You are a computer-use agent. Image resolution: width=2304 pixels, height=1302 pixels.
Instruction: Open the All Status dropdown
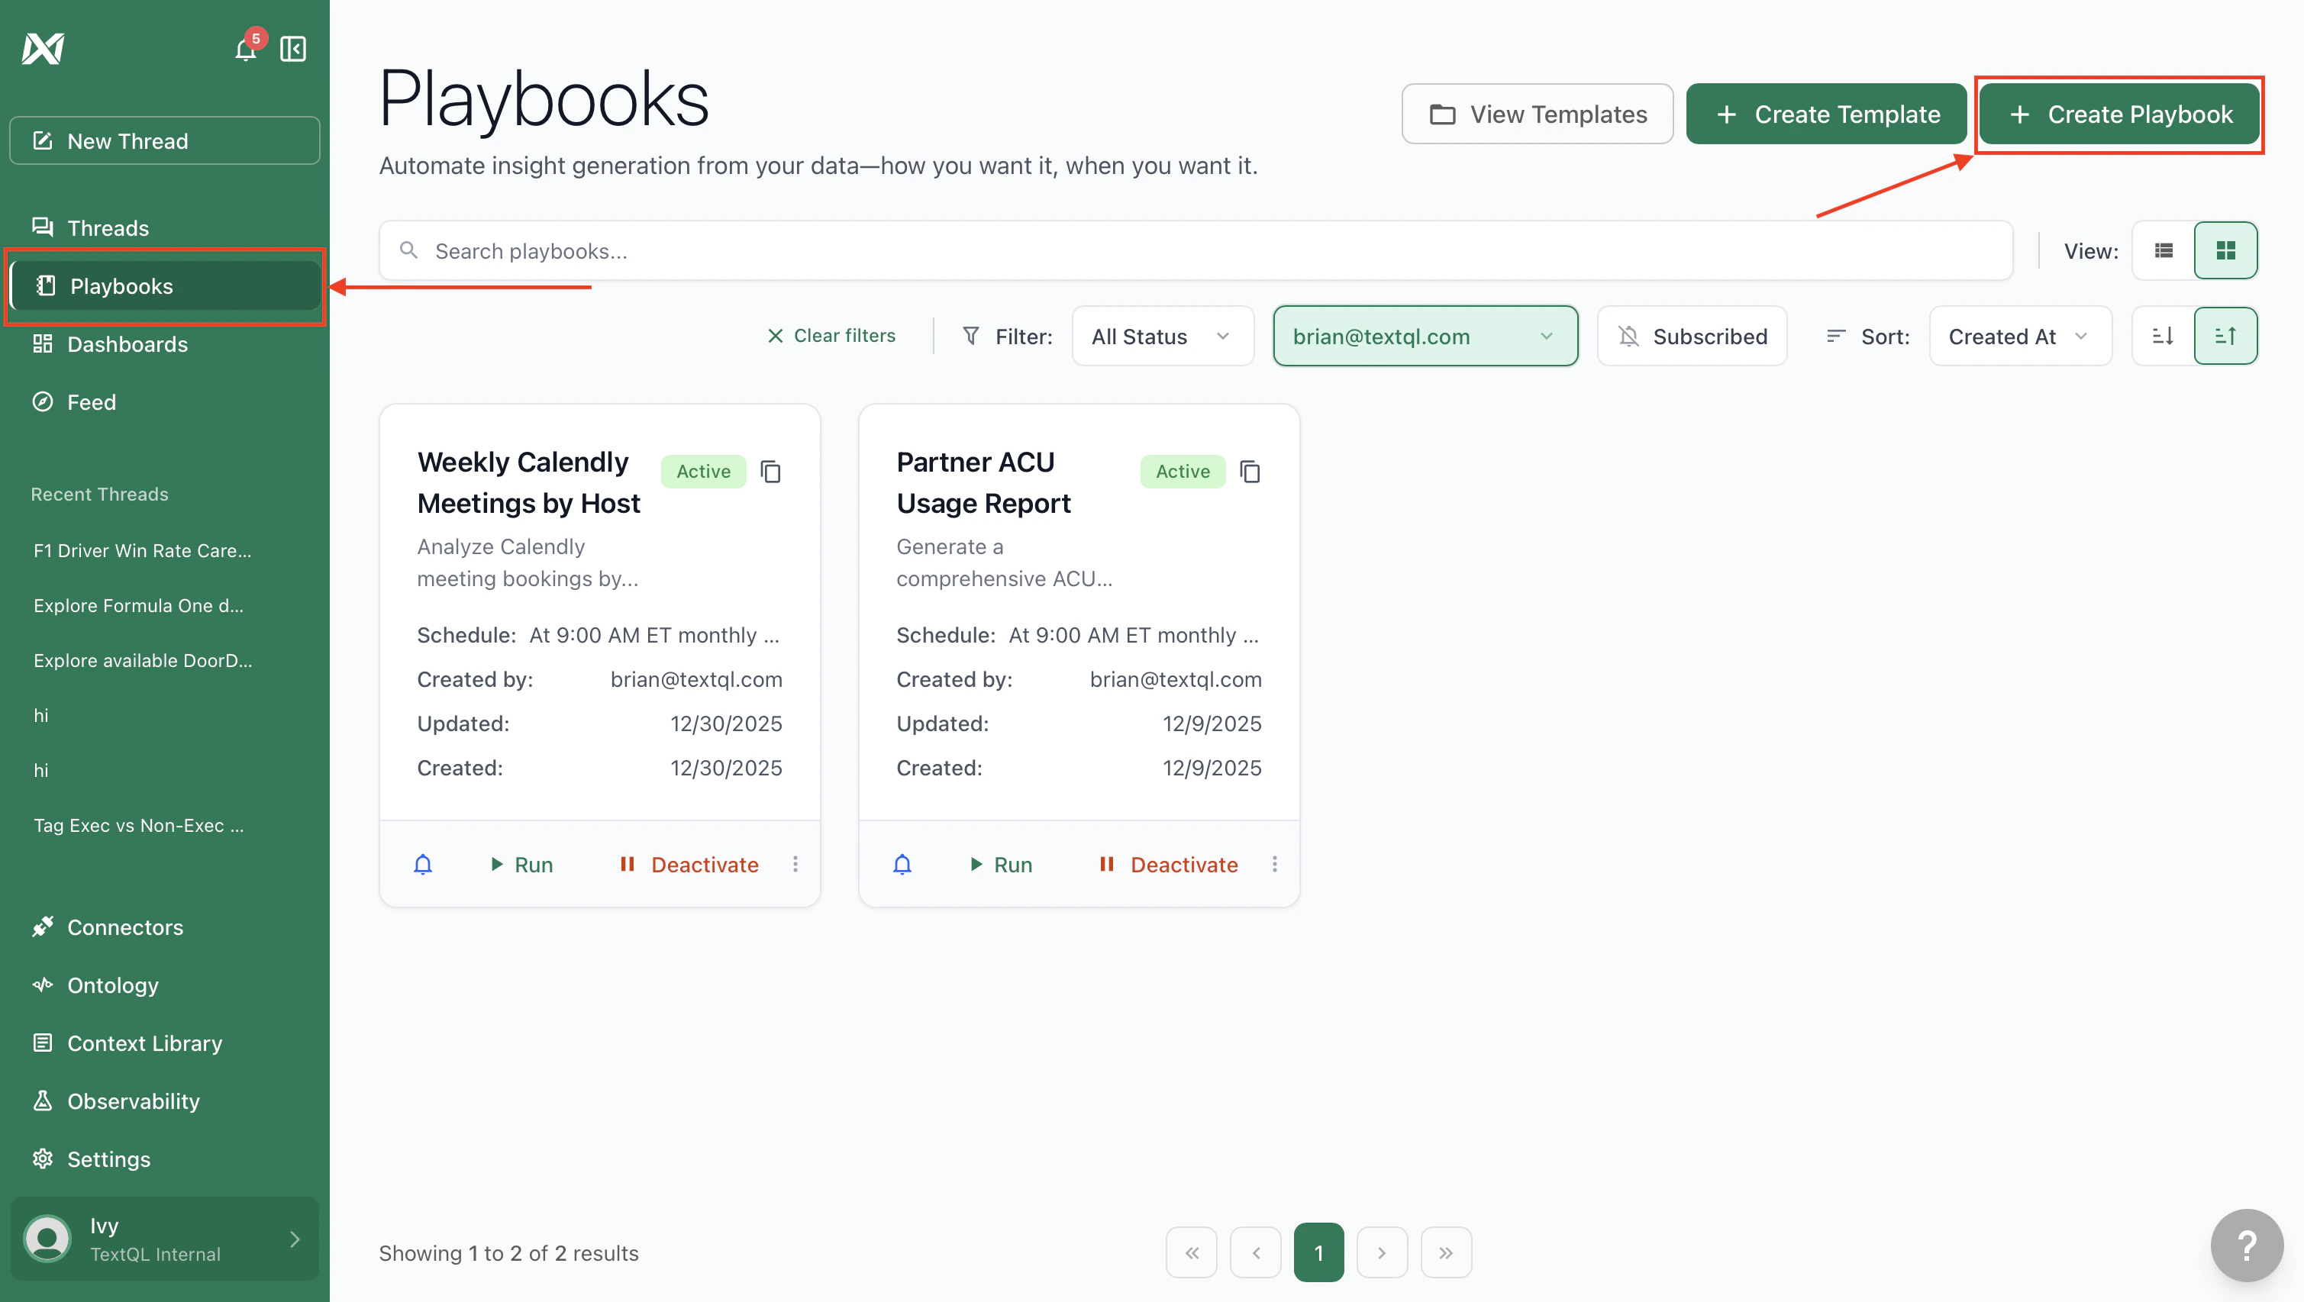(x=1162, y=335)
